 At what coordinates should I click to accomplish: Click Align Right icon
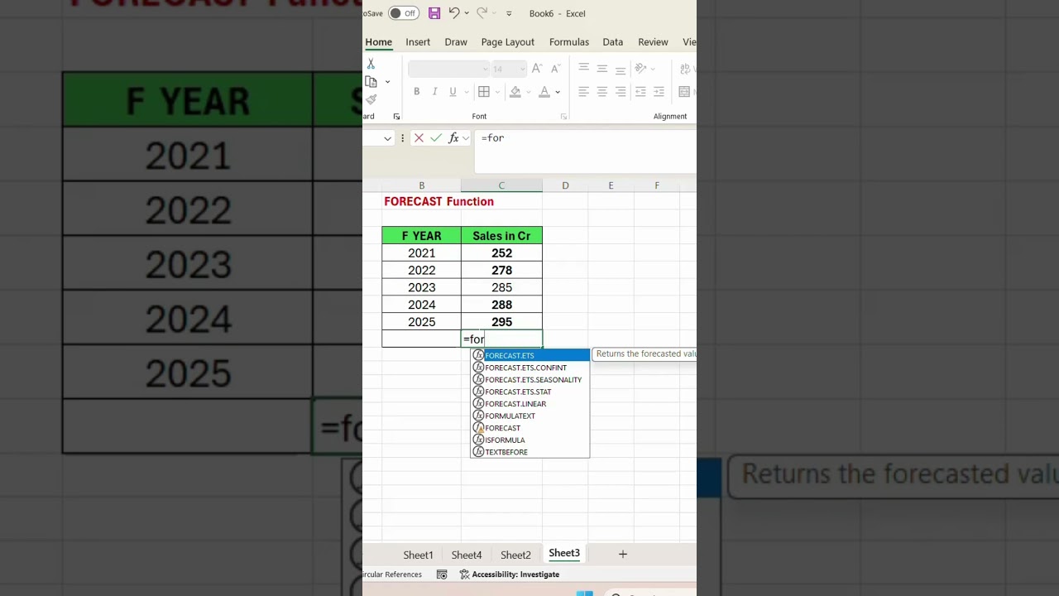[x=621, y=92]
